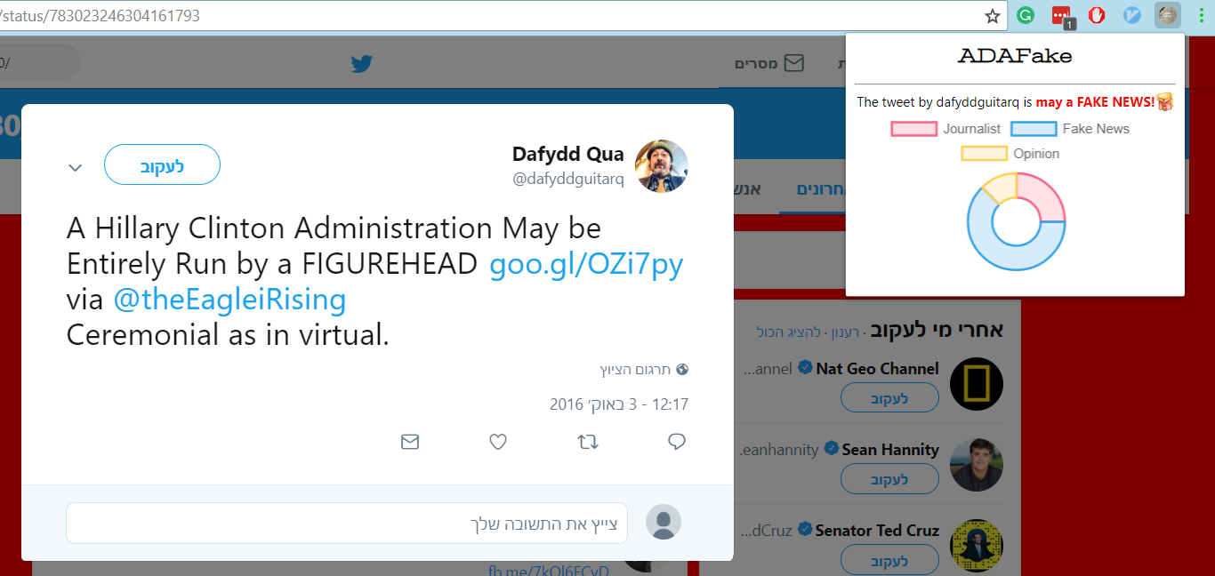The height and width of the screenshot is (576, 1215).
Task: Click the ADAFake popup title
Action: pos(1015,56)
